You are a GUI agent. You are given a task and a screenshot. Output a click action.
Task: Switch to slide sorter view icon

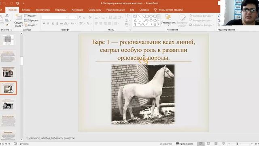(x=208, y=144)
